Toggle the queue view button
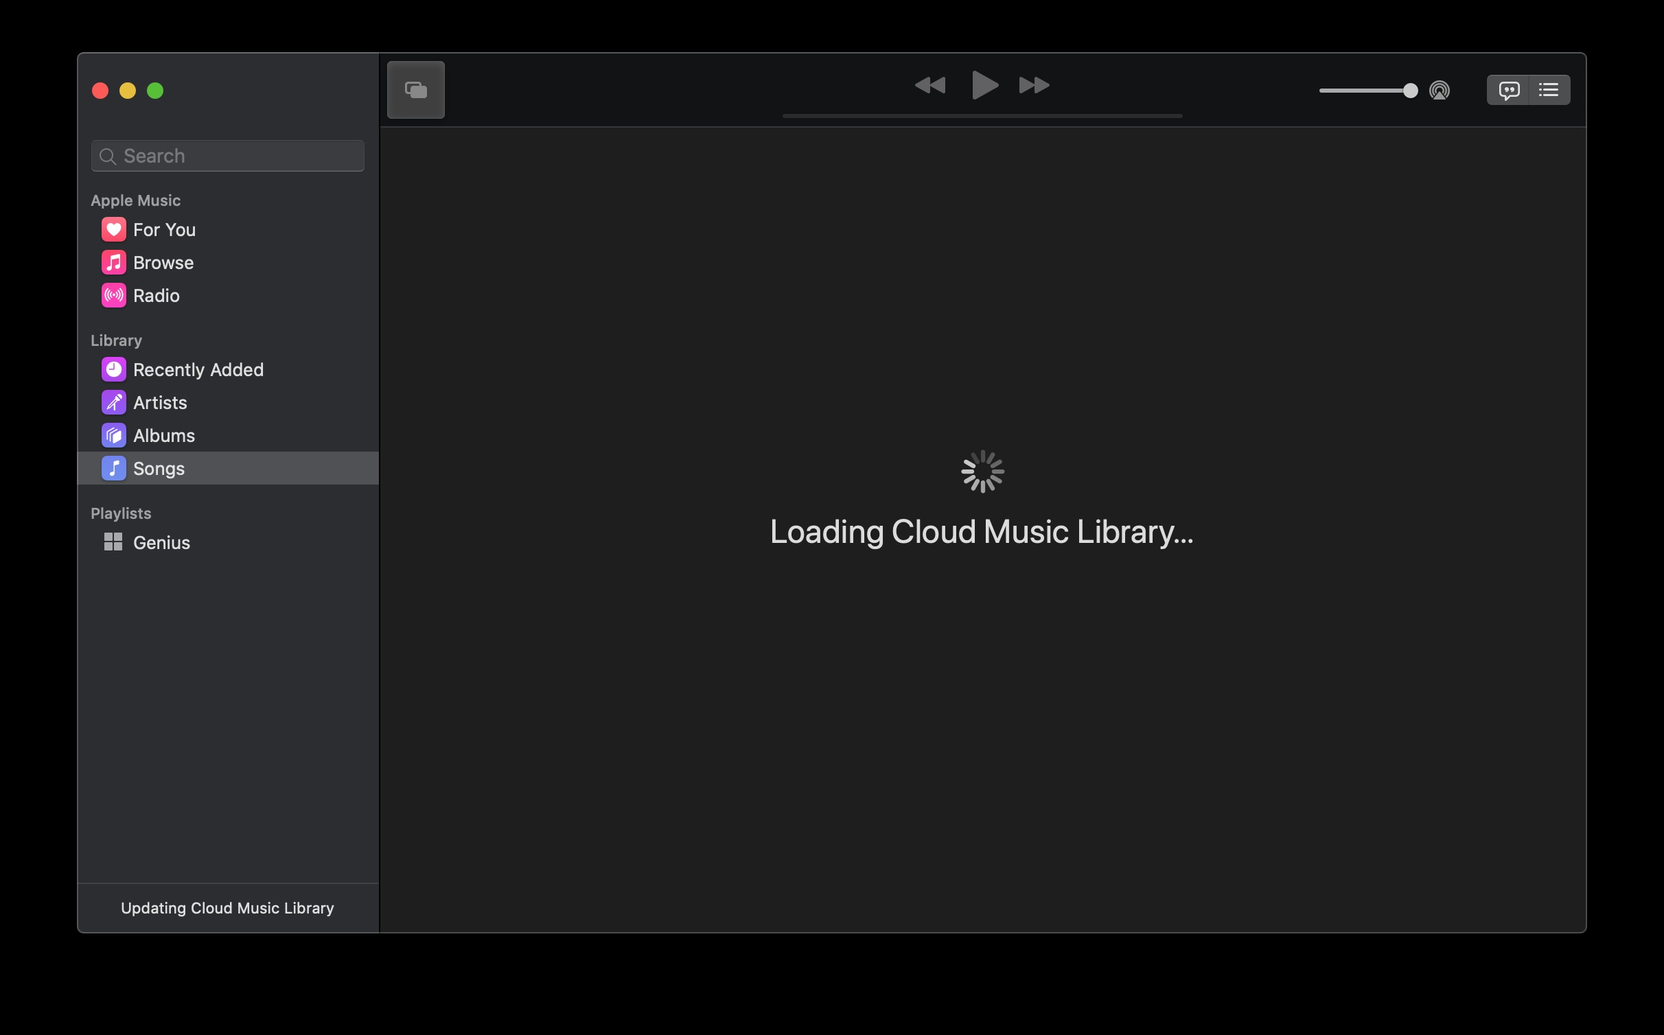Viewport: 1664px width, 1035px height. coord(1549,89)
